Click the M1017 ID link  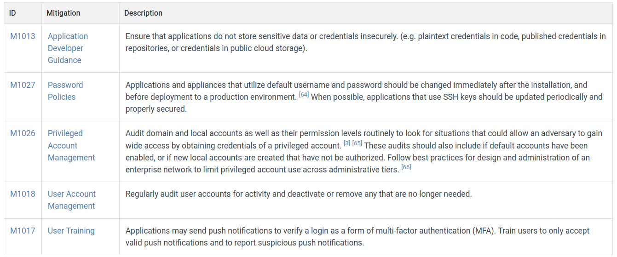point(23,231)
